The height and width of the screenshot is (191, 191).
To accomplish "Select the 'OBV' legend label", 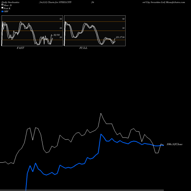I will click(x=6, y=11).
